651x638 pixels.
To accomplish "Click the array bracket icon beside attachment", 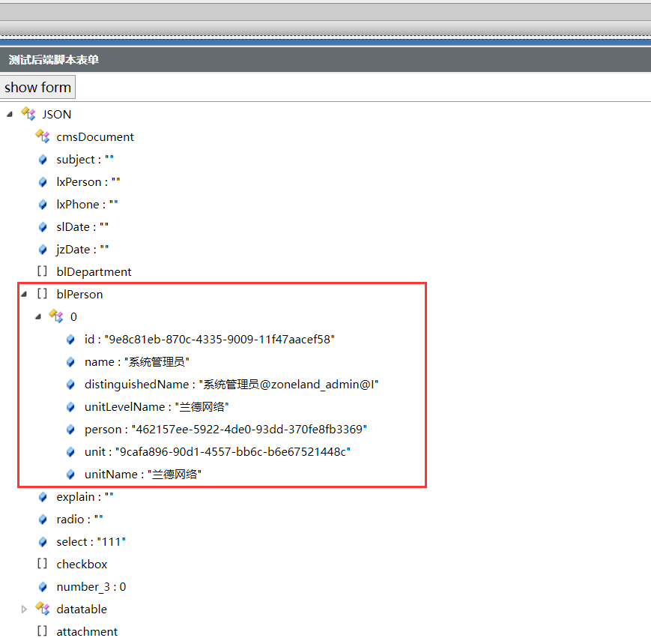I will [43, 631].
